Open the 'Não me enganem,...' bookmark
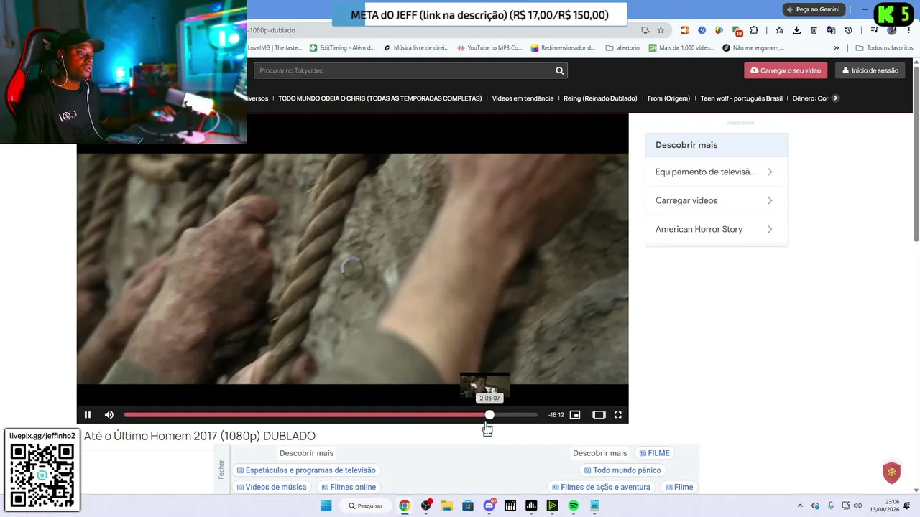Image resolution: width=920 pixels, height=517 pixels. tap(753, 48)
